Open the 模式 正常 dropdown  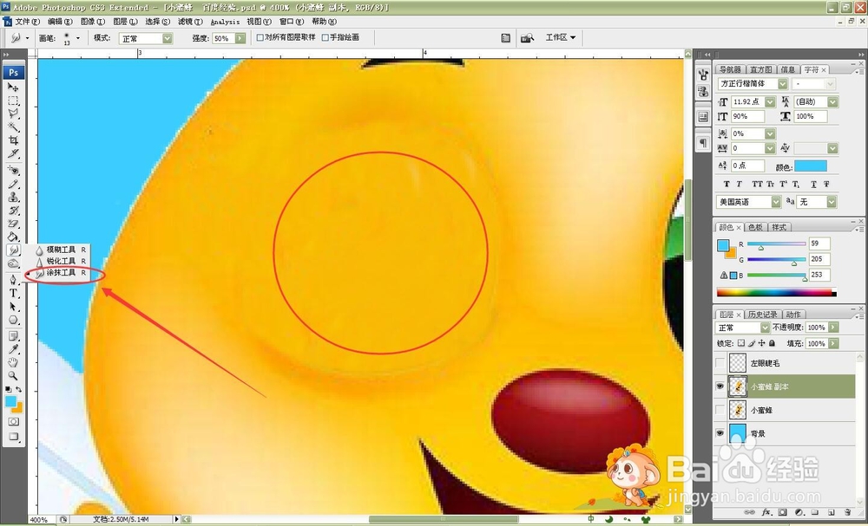[x=168, y=38]
